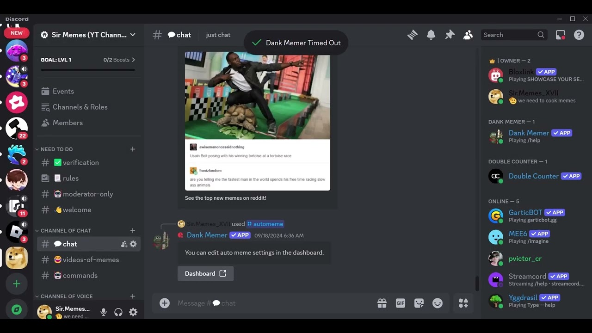Open Explore Discoverable Servers compass icon
Image resolution: width=592 pixels, height=333 pixels.
point(17,310)
